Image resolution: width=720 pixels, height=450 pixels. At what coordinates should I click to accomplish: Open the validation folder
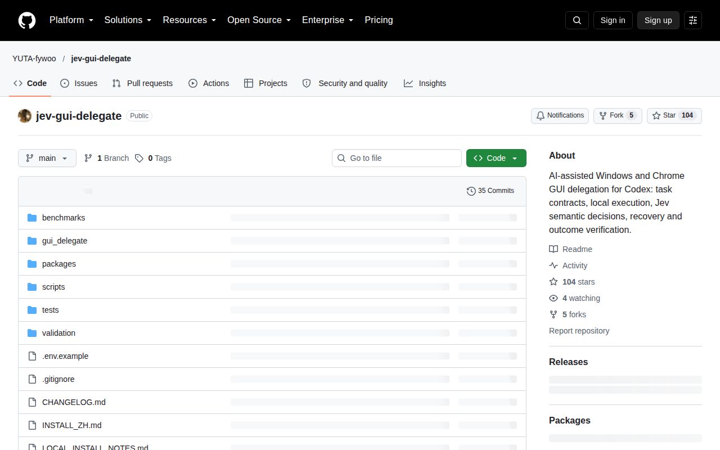(x=58, y=333)
